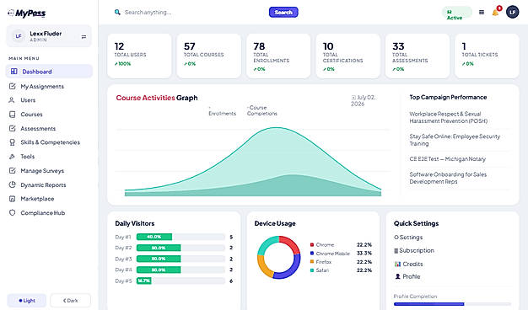Click the teal Safari legend swatch

[312, 270]
